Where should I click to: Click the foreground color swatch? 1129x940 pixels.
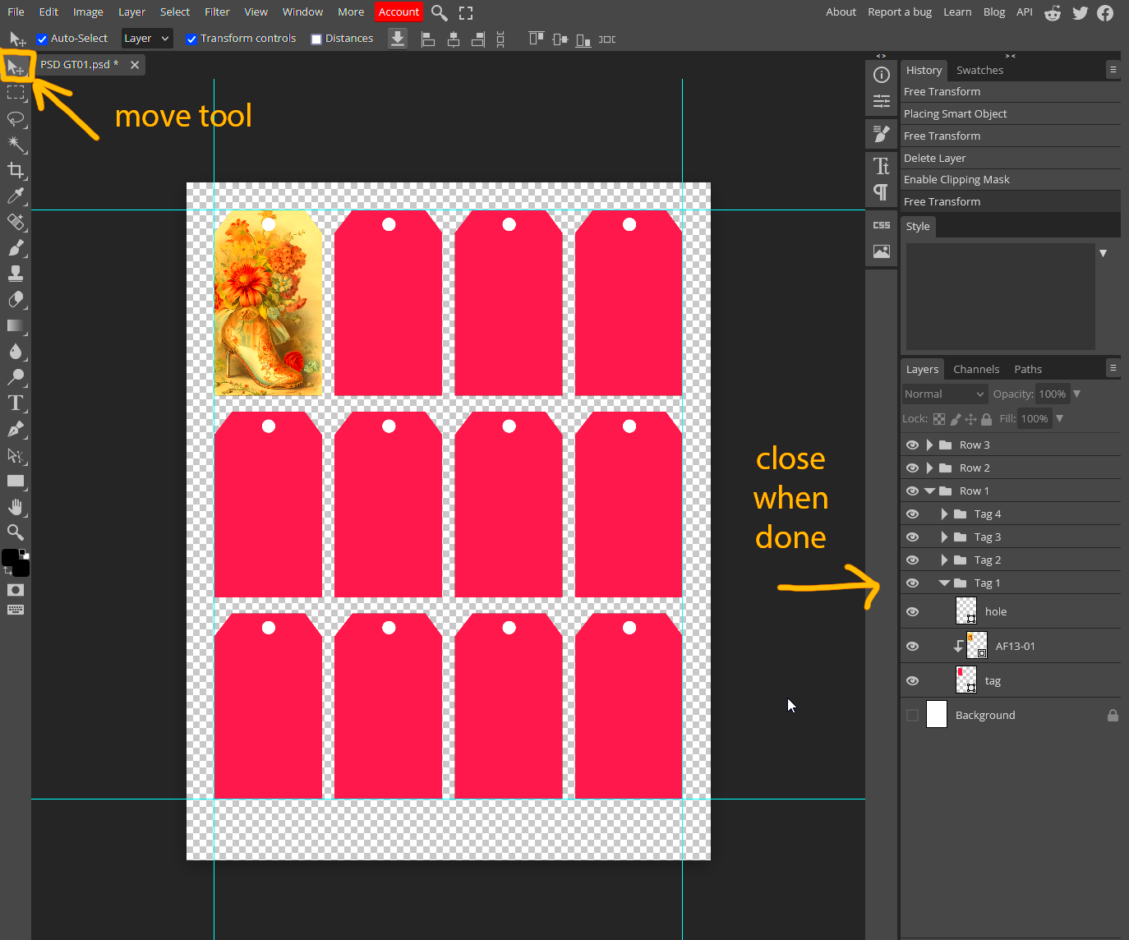pyautogui.click(x=10, y=558)
